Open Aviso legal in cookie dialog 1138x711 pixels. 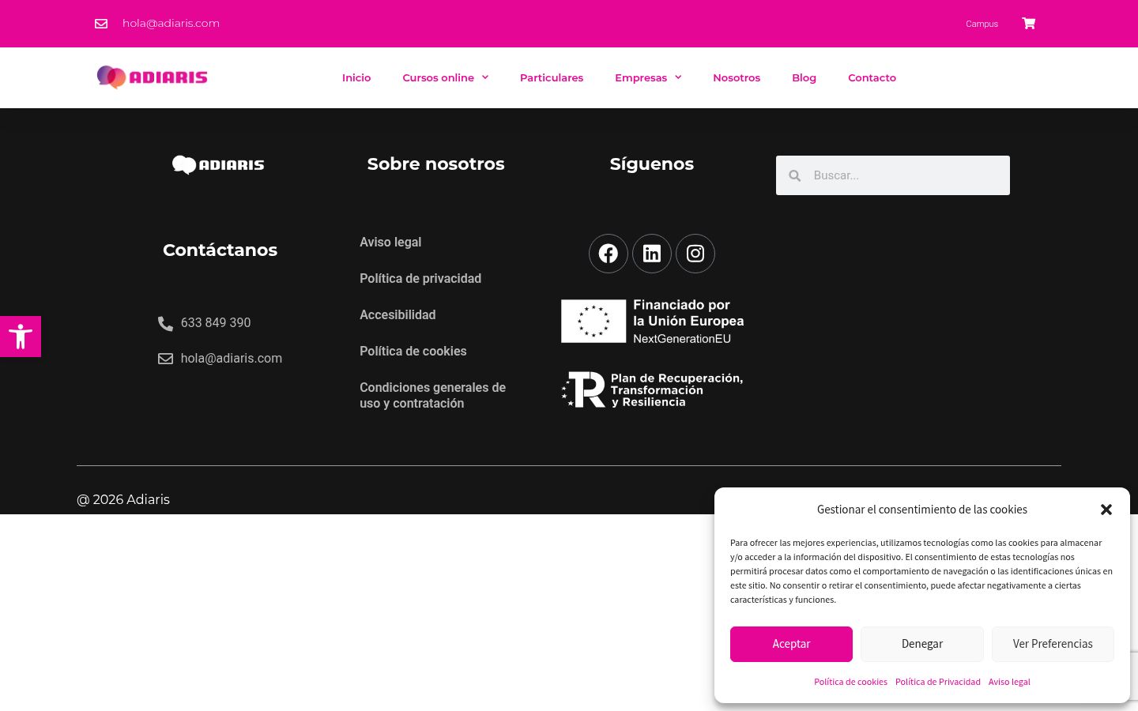1009,682
